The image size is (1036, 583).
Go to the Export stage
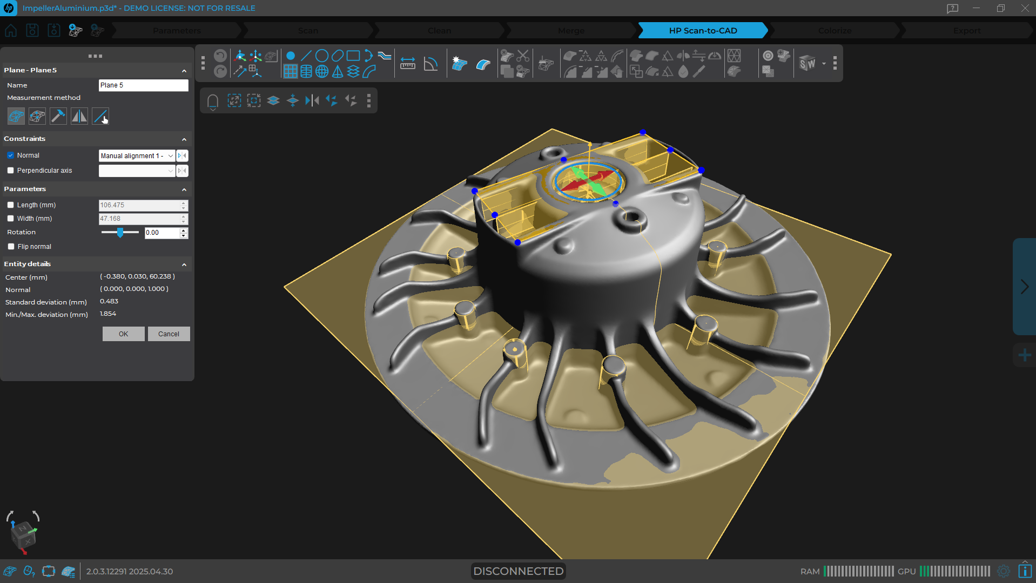point(966,30)
